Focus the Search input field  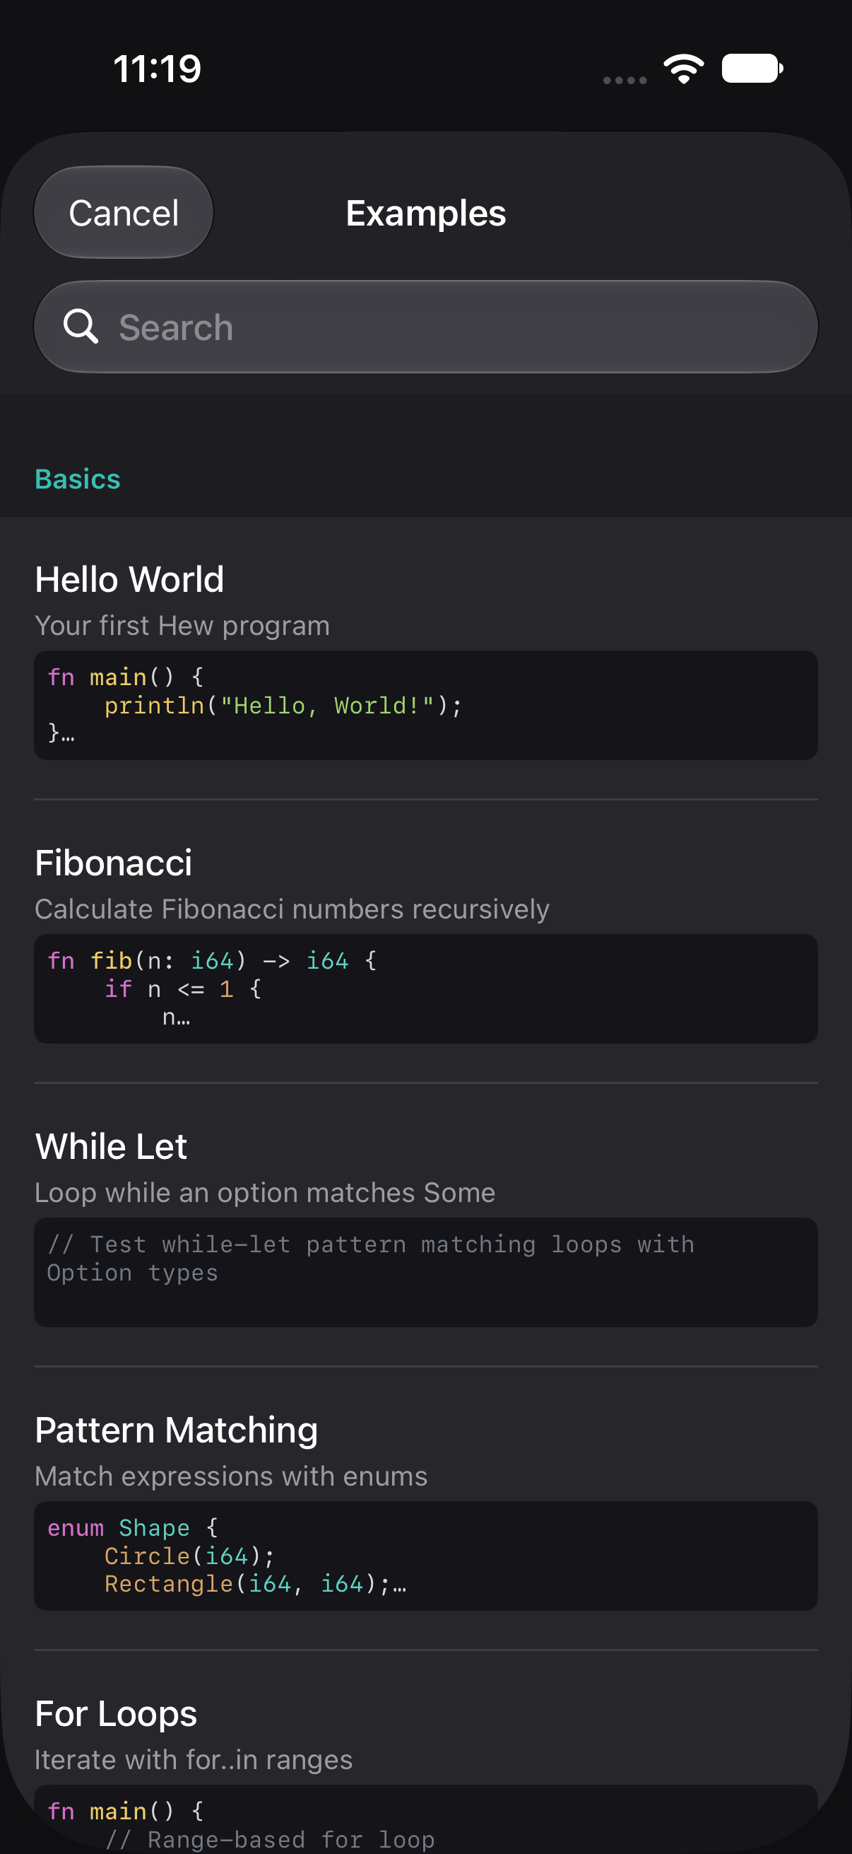click(425, 327)
